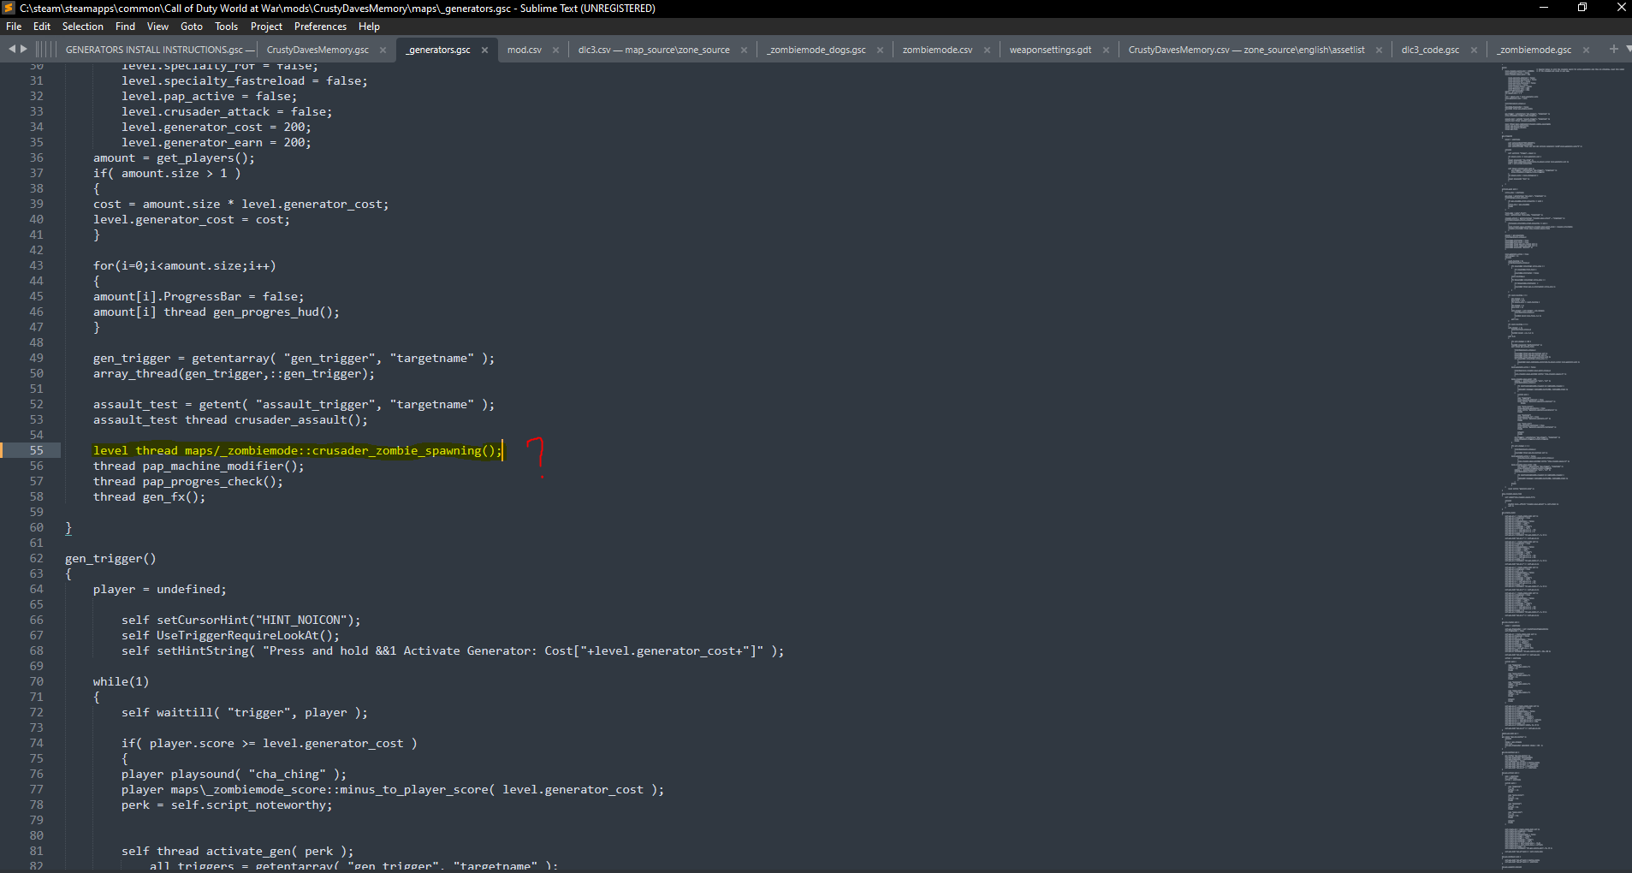Screen dimensions: 1632x873
Task: Close the mod.csv tab
Action: click(555, 50)
